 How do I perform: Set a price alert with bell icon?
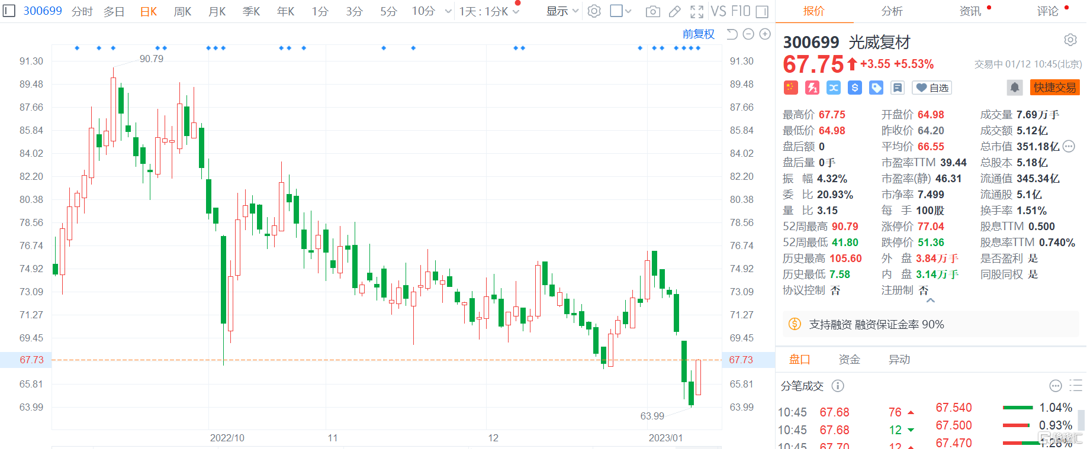click(1015, 88)
